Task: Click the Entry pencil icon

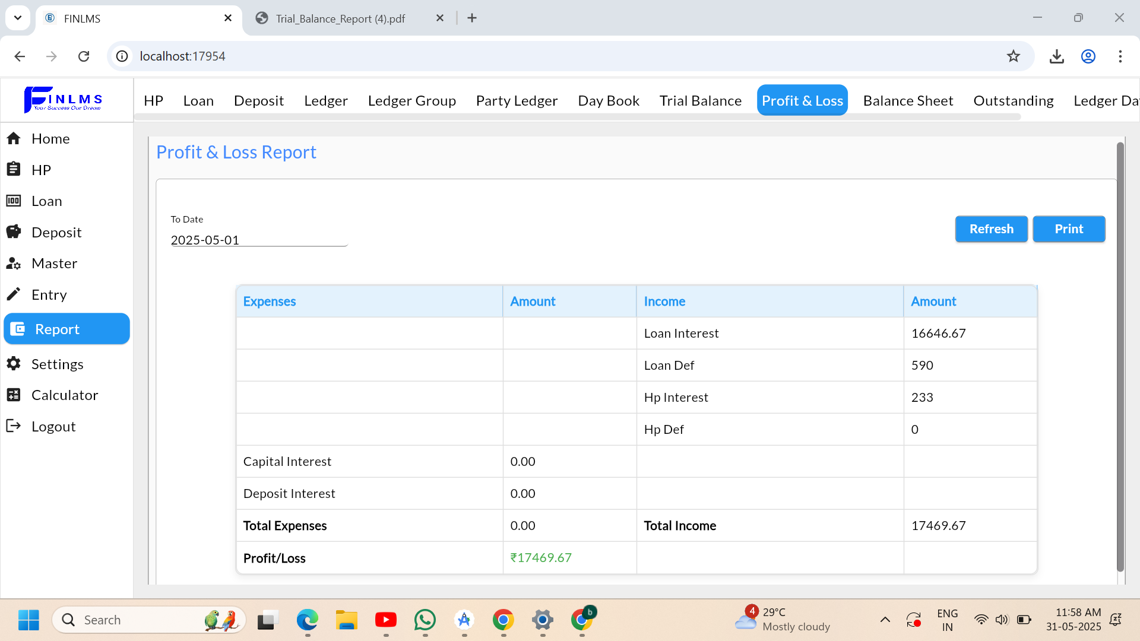Action: tap(14, 294)
